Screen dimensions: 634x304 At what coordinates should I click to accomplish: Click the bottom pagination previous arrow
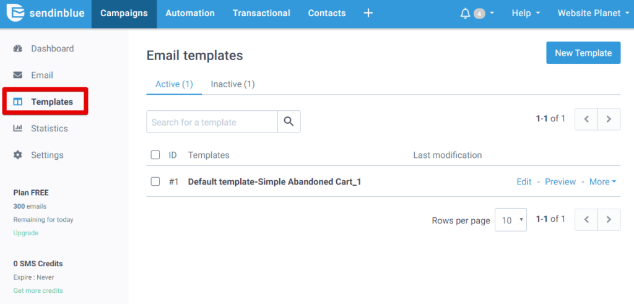coord(586,220)
